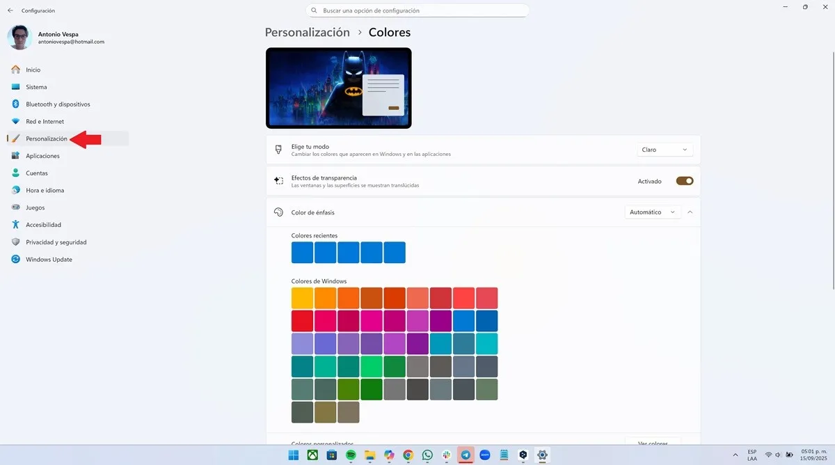
Task: Open the Sistema settings section
Action: pos(66,87)
